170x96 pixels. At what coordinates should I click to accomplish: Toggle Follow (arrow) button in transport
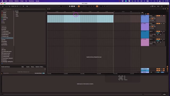click(59, 6)
